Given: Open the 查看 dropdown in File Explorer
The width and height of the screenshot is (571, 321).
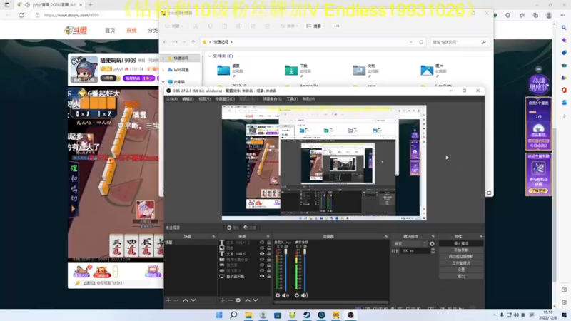Looking at the screenshot, I should tap(315, 26).
